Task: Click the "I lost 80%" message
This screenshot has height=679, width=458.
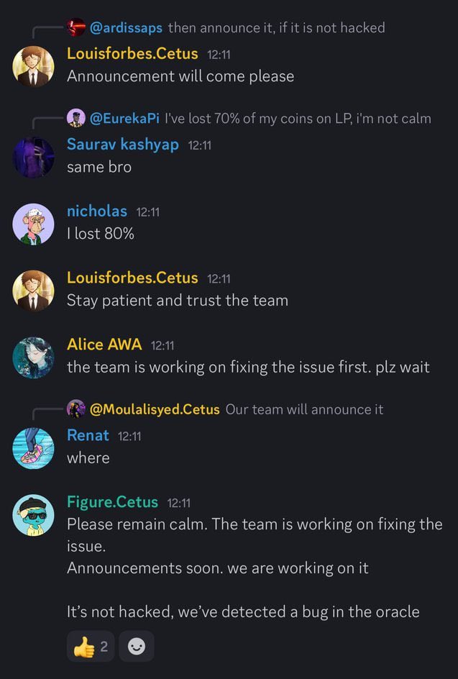Action: [x=101, y=234]
